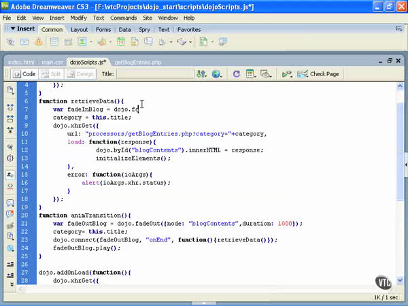The image size is (408, 306).
Task: Collapse the Insert panel triangle
Action: (x=13, y=30)
